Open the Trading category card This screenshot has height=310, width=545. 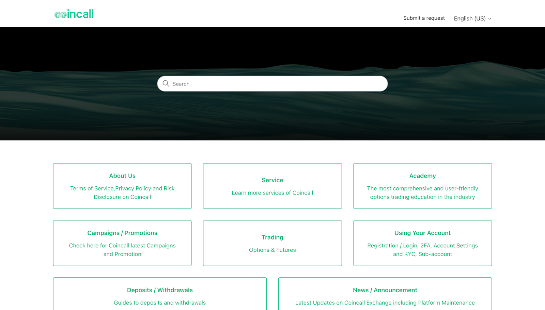tap(272, 243)
